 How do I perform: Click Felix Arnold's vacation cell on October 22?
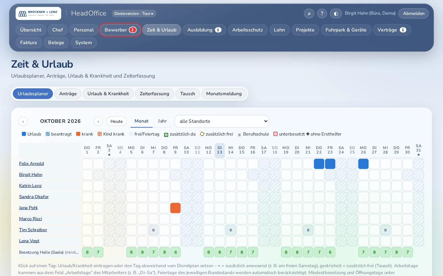click(x=319, y=164)
